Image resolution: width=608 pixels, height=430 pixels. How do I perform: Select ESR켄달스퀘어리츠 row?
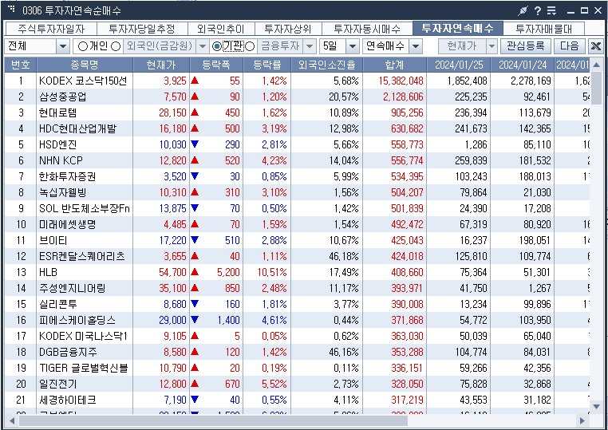click(x=297, y=256)
